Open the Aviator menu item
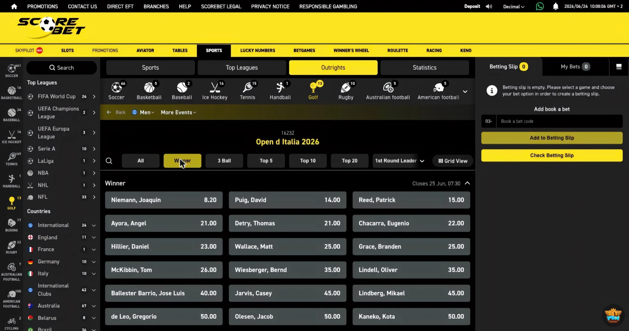Viewport: 629px width, 331px height. point(145,51)
